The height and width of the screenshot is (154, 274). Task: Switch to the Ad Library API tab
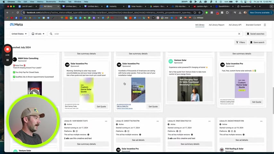point(235,25)
